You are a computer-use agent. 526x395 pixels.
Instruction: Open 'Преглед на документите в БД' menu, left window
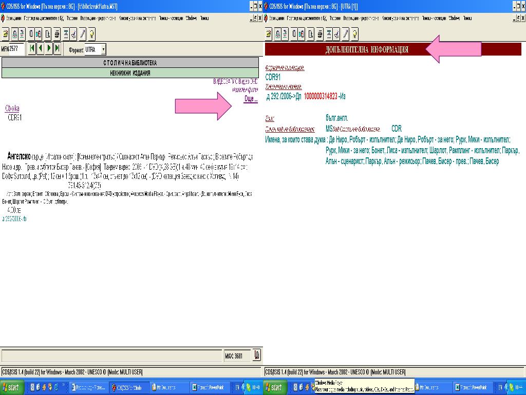pos(44,18)
